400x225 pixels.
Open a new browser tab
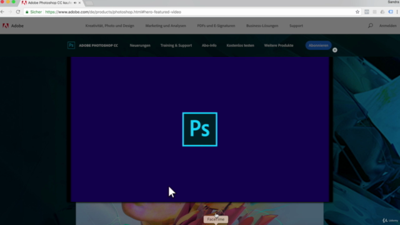coord(89,3)
